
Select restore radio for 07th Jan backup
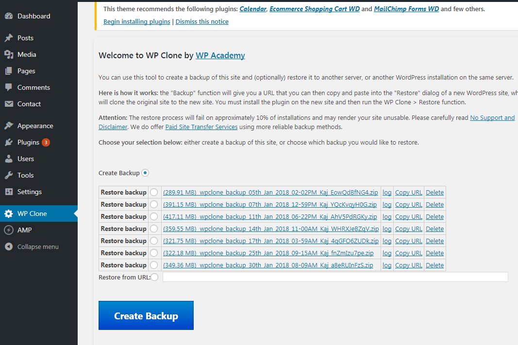point(153,204)
